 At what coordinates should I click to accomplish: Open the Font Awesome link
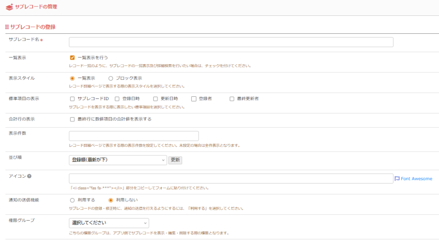pos(416,179)
